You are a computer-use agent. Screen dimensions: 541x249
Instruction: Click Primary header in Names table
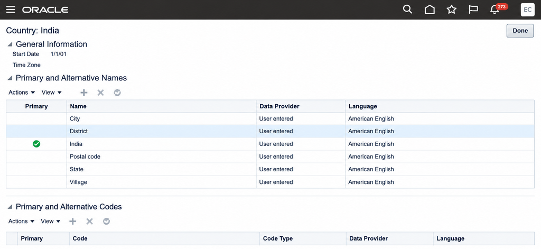36,106
